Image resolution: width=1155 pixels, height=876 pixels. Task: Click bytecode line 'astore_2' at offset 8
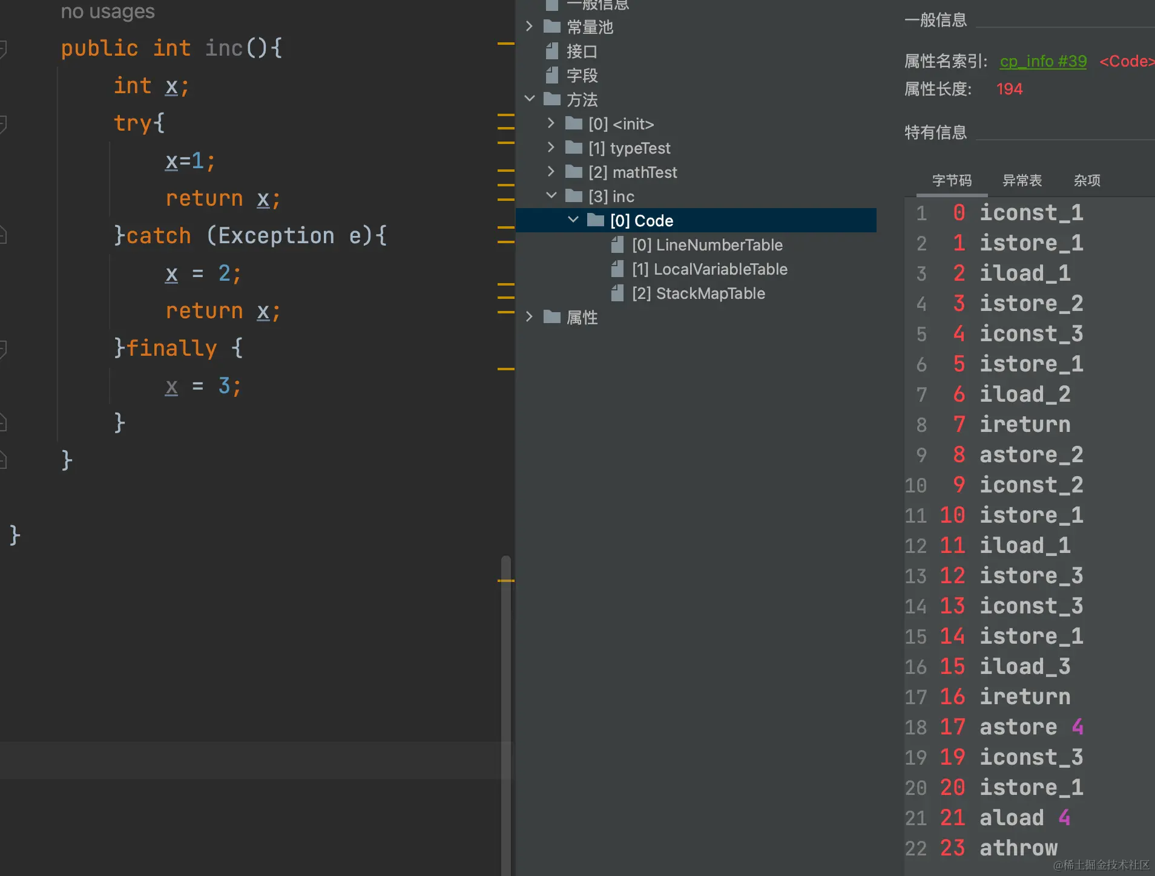[x=1032, y=454]
